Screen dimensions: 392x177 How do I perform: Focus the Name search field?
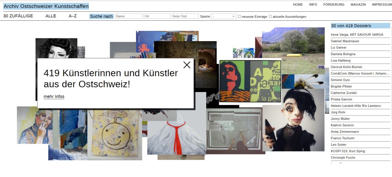pos(129,16)
